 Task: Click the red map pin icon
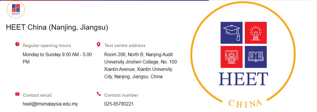(99, 44)
